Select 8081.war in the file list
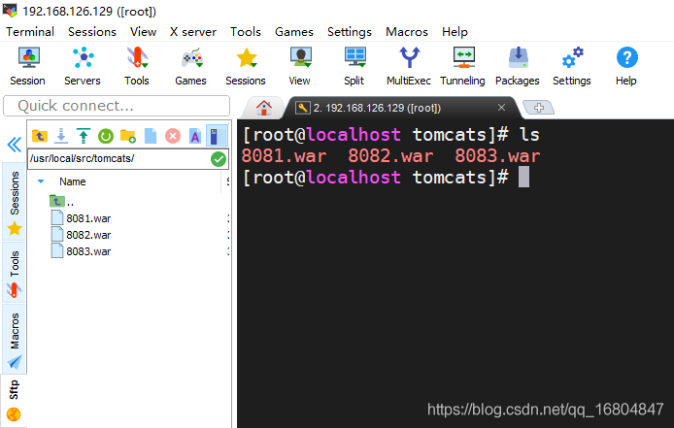This screenshot has height=428, width=674. click(x=82, y=218)
